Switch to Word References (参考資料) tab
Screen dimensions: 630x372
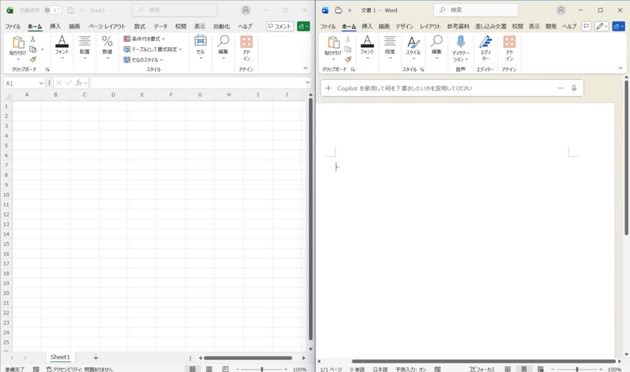(x=457, y=26)
